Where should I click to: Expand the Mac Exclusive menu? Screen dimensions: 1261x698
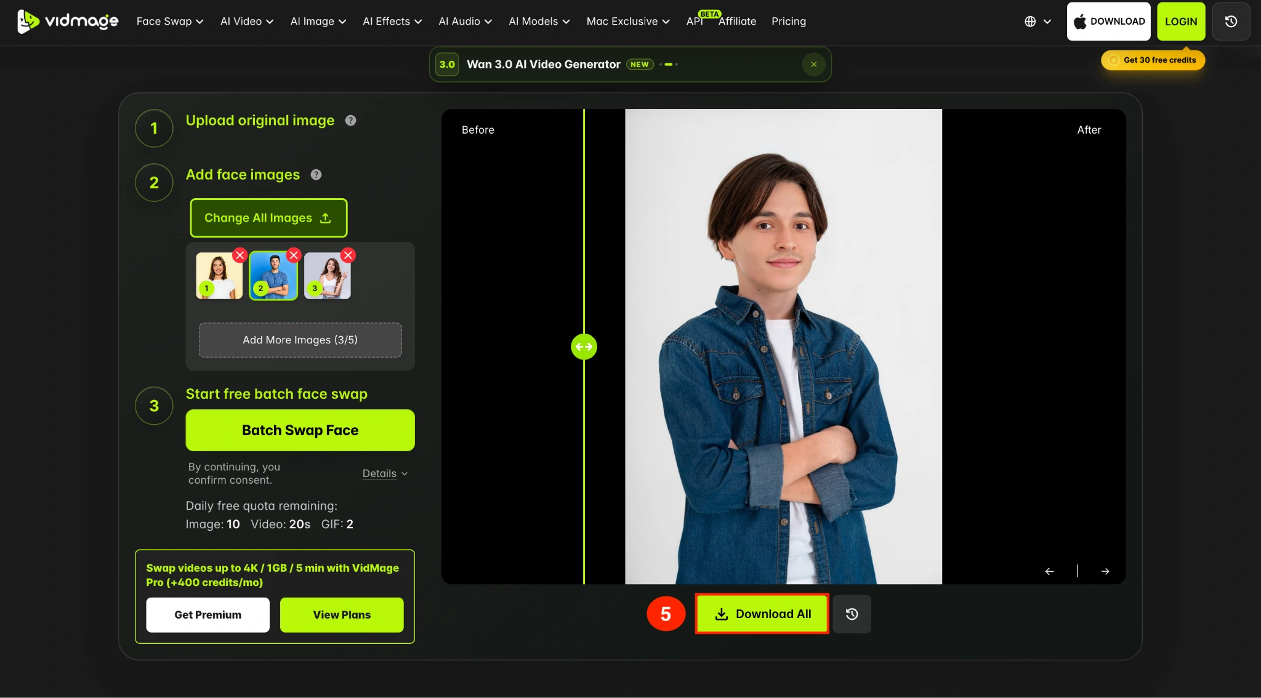click(628, 22)
